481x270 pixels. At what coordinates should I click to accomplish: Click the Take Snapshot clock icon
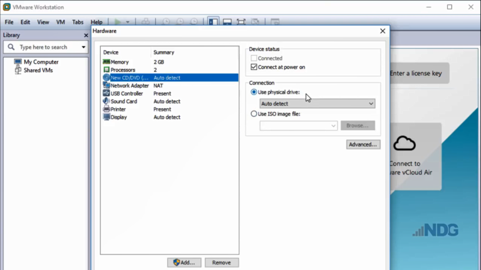click(166, 22)
